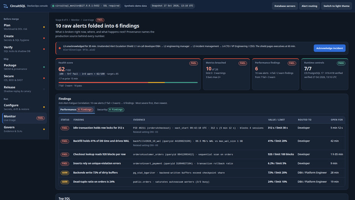Click green connection status dot
355x200 pixels.
(53, 6)
